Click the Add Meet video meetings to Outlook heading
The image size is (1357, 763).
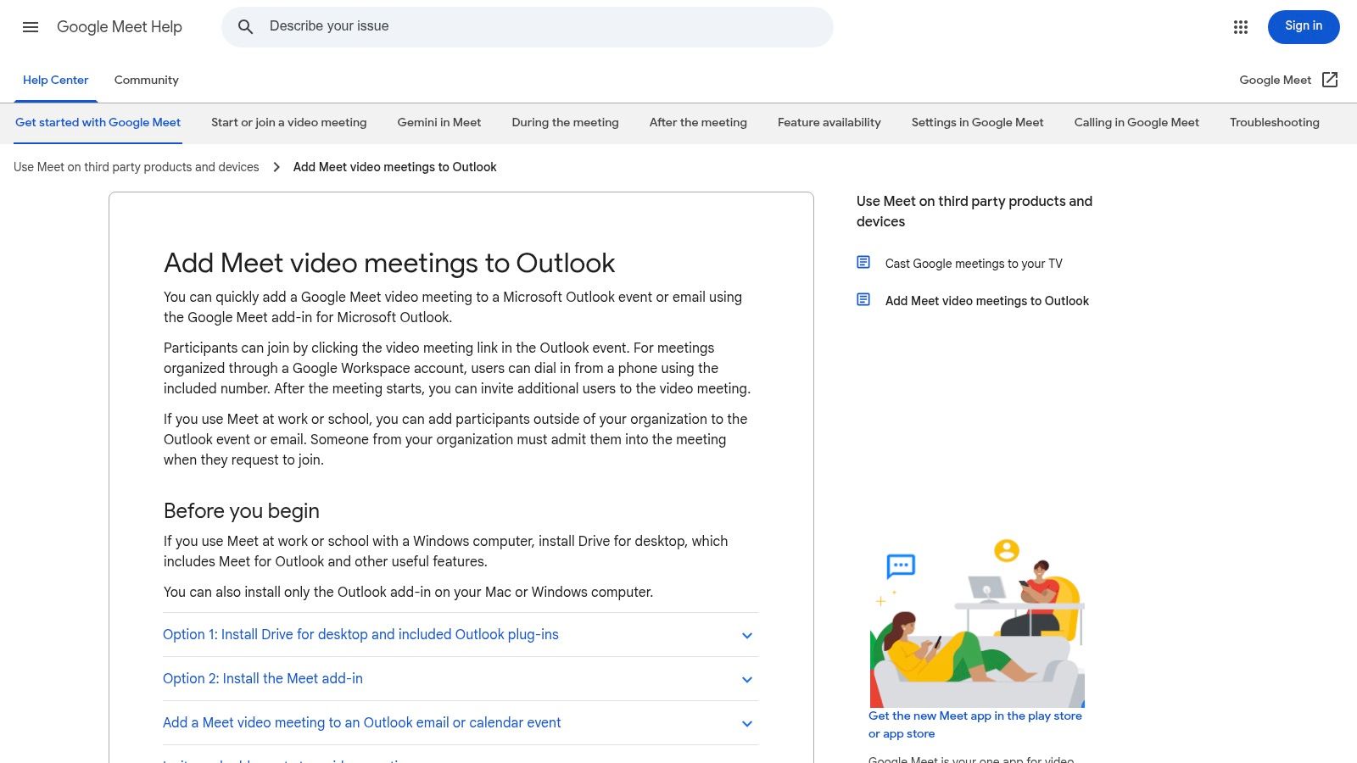[x=389, y=263]
